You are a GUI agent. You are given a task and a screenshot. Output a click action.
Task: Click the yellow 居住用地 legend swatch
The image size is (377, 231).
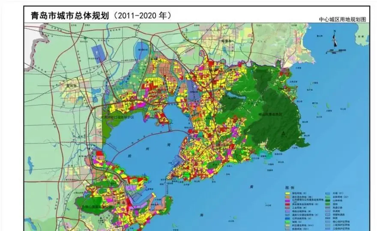click(287, 193)
